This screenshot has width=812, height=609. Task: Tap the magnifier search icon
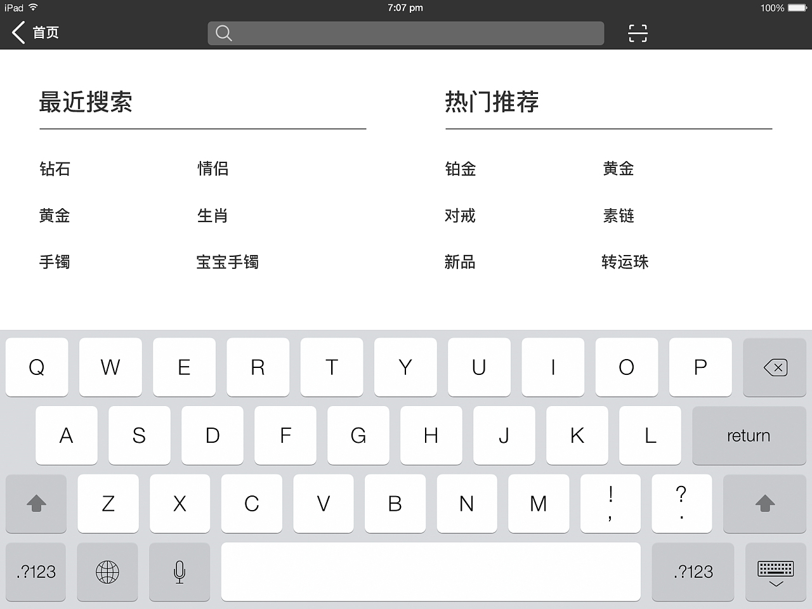click(223, 33)
